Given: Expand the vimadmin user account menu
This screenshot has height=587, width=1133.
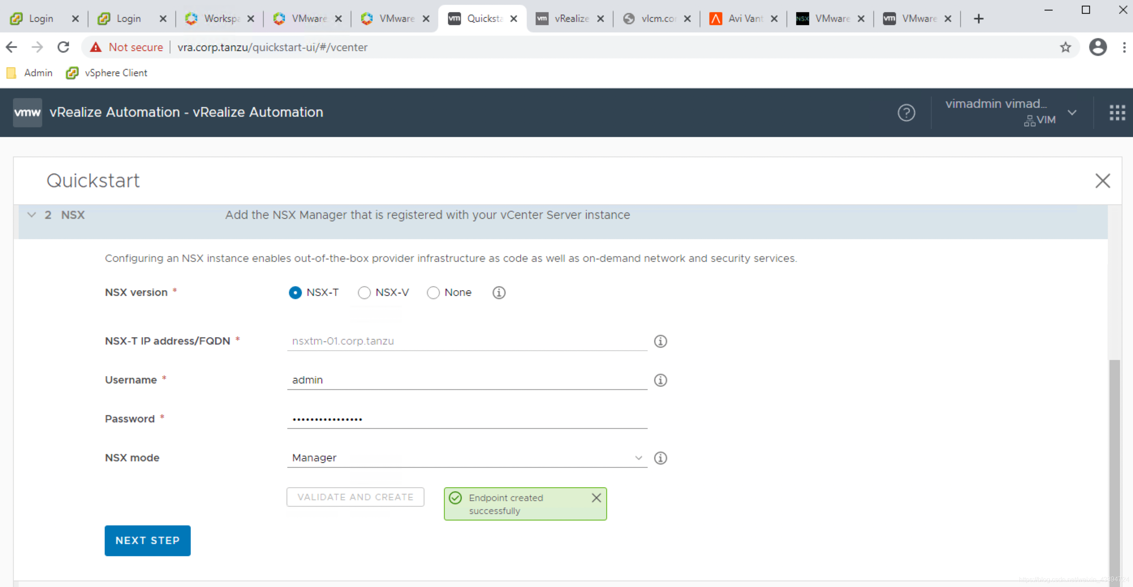Looking at the screenshot, I should (x=1071, y=112).
